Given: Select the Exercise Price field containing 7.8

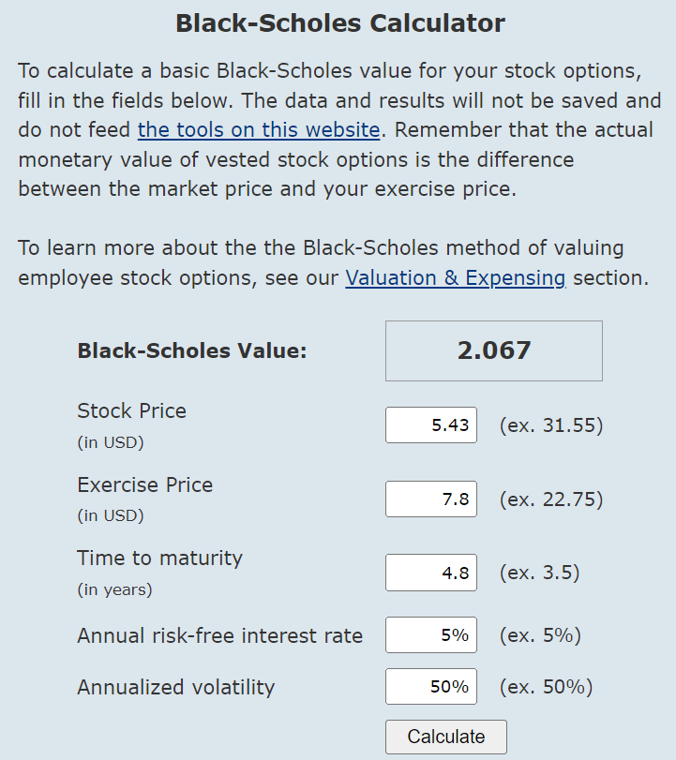Looking at the screenshot, I should [431, 499].
